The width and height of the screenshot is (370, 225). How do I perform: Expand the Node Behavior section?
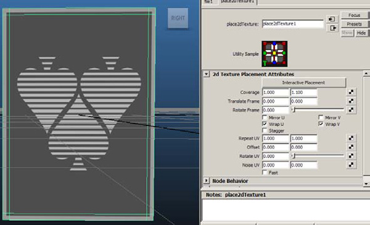point(206,181)
